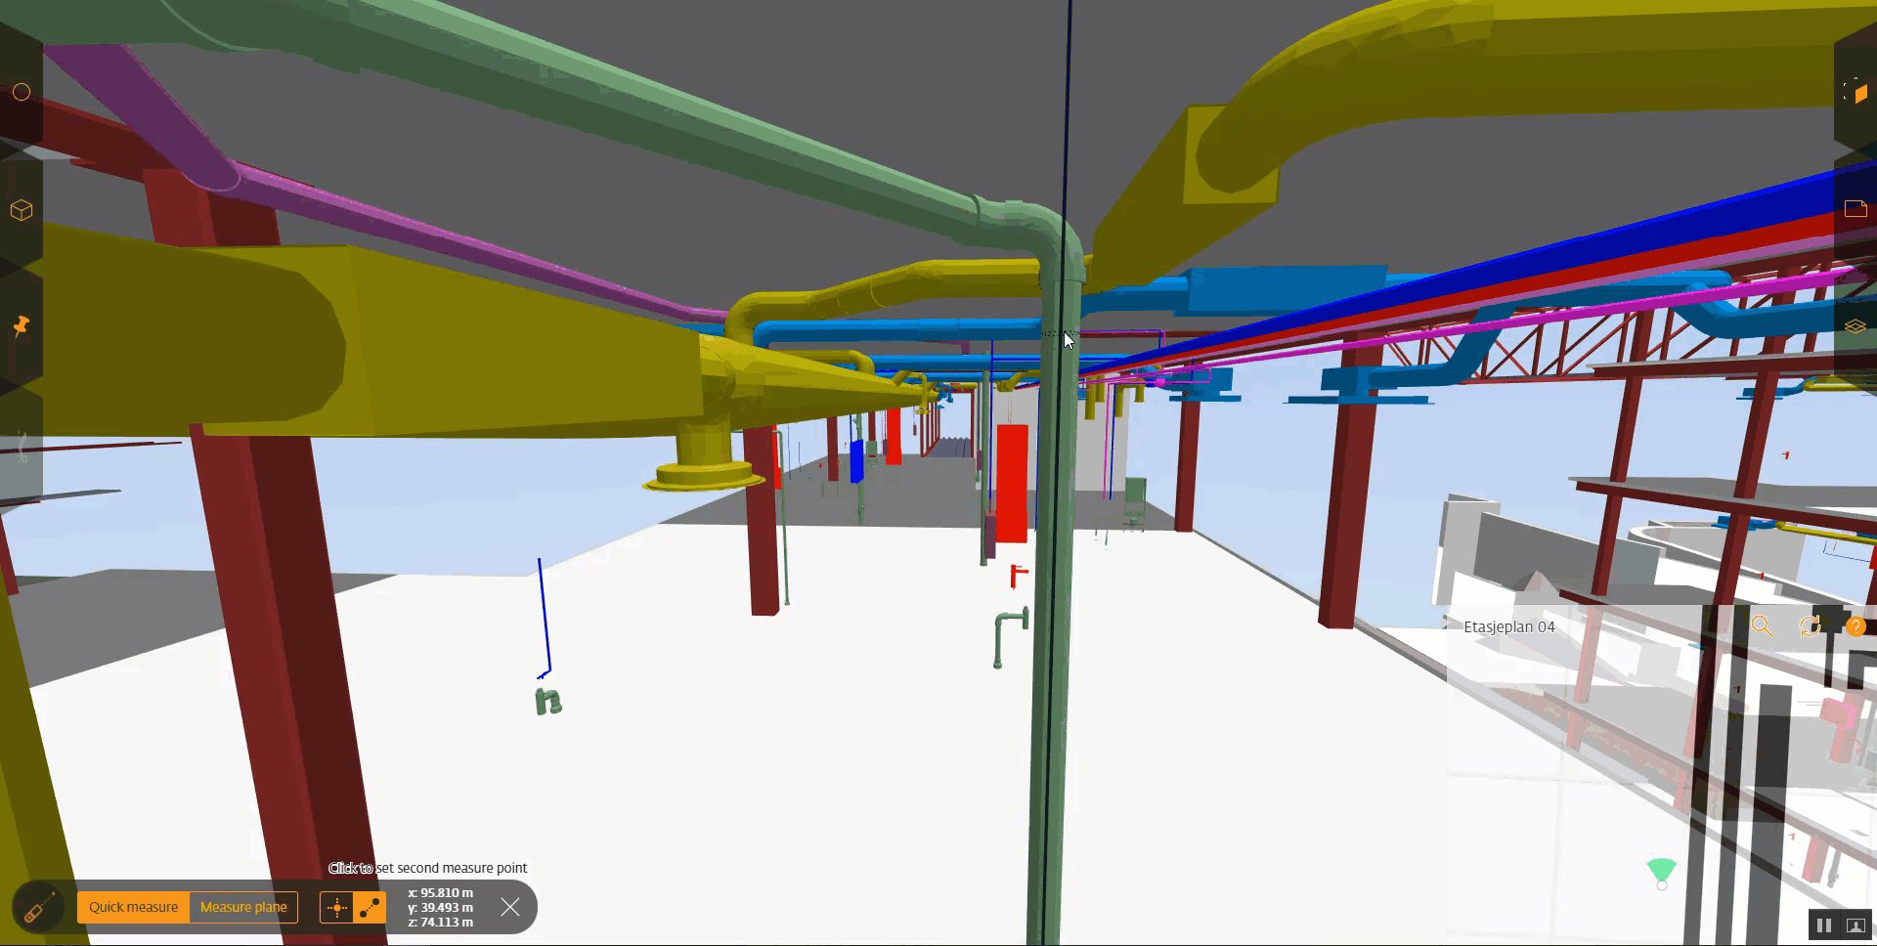Image resolution: width=1877 pixels, height=946 pixels.
Task: Toggle the minimap picture view button
Action: click(x=1855, y=924)
